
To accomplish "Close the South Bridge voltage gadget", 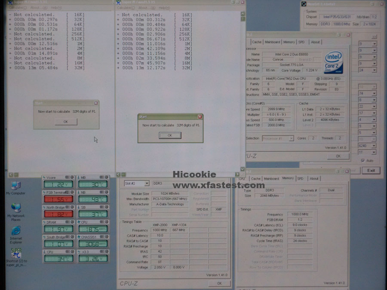I will (x=72, y=237).
